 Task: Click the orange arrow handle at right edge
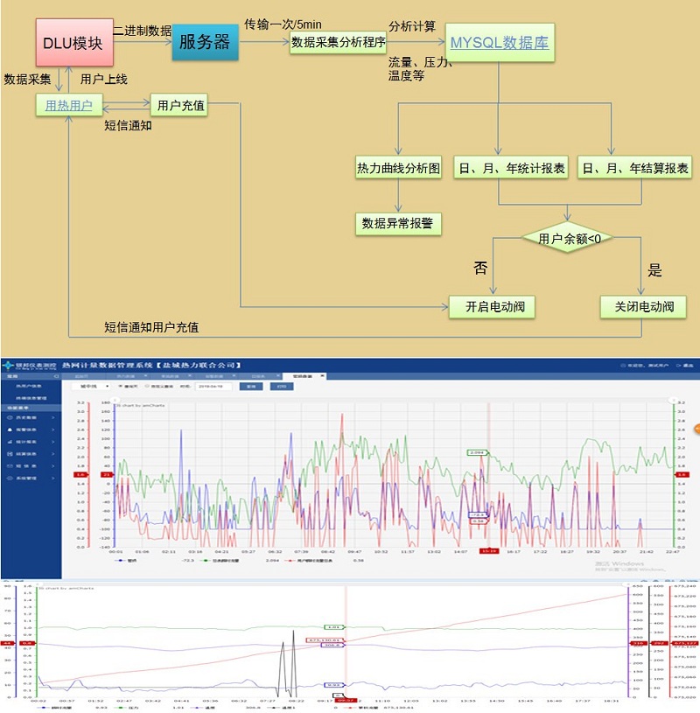point(696,428)
